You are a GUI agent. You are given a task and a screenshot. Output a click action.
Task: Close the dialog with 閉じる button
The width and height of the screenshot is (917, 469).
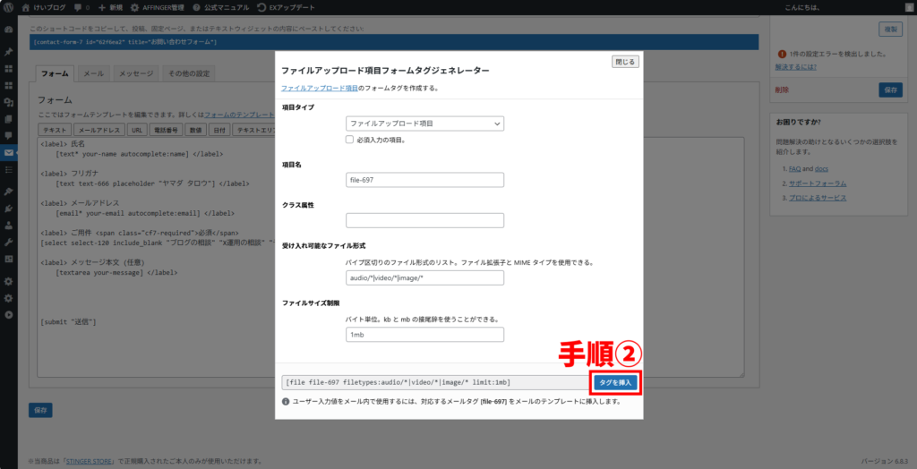(x=625, y=62)
